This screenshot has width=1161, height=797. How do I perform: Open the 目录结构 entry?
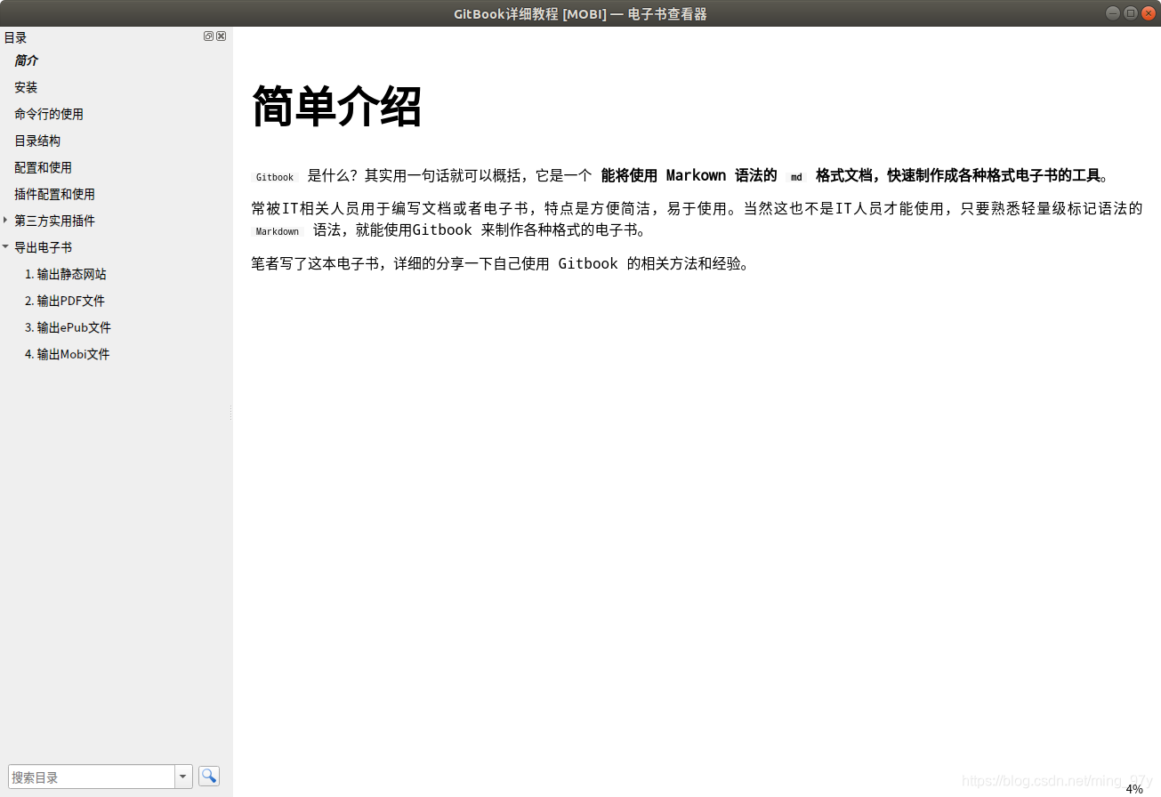pos(37,141)
